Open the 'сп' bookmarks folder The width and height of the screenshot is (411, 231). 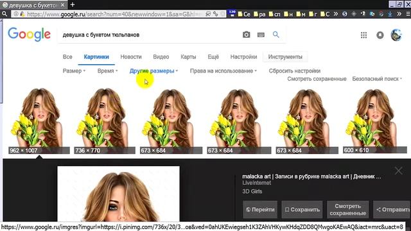click(x=274, y=14)
